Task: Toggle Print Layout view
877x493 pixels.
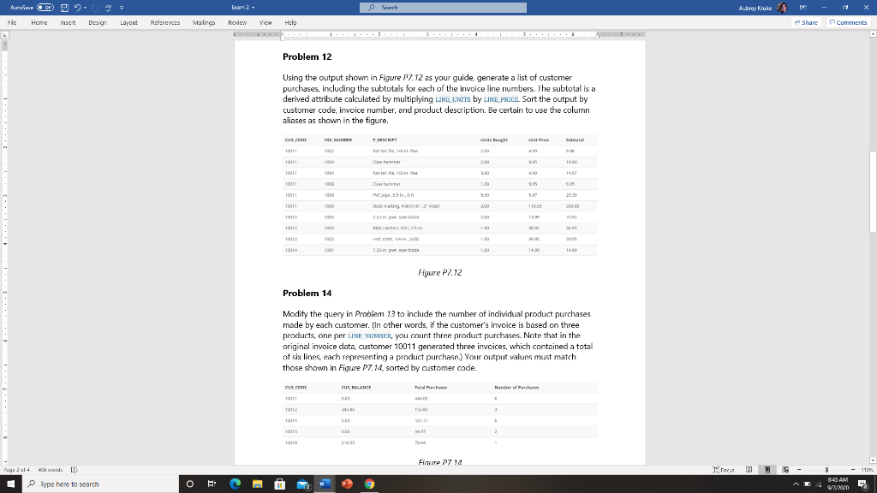Action: click(767, 469)
